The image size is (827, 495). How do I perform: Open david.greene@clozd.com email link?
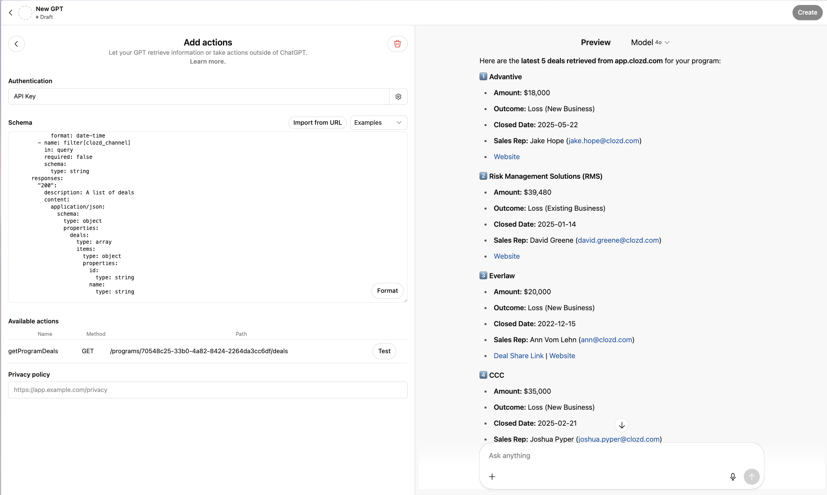(x=618, y=241)
